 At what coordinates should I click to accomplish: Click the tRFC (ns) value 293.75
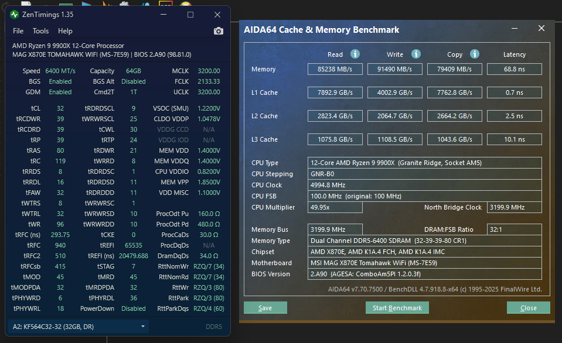tap(60, 235)
